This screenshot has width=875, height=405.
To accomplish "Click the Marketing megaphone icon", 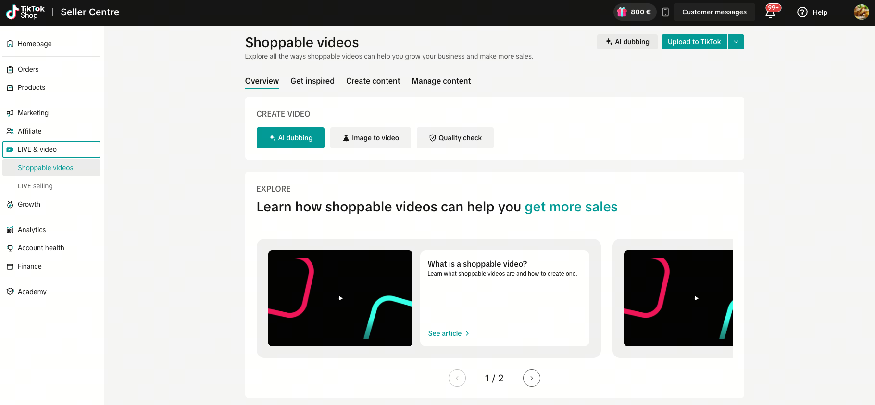I will [10, 113].
